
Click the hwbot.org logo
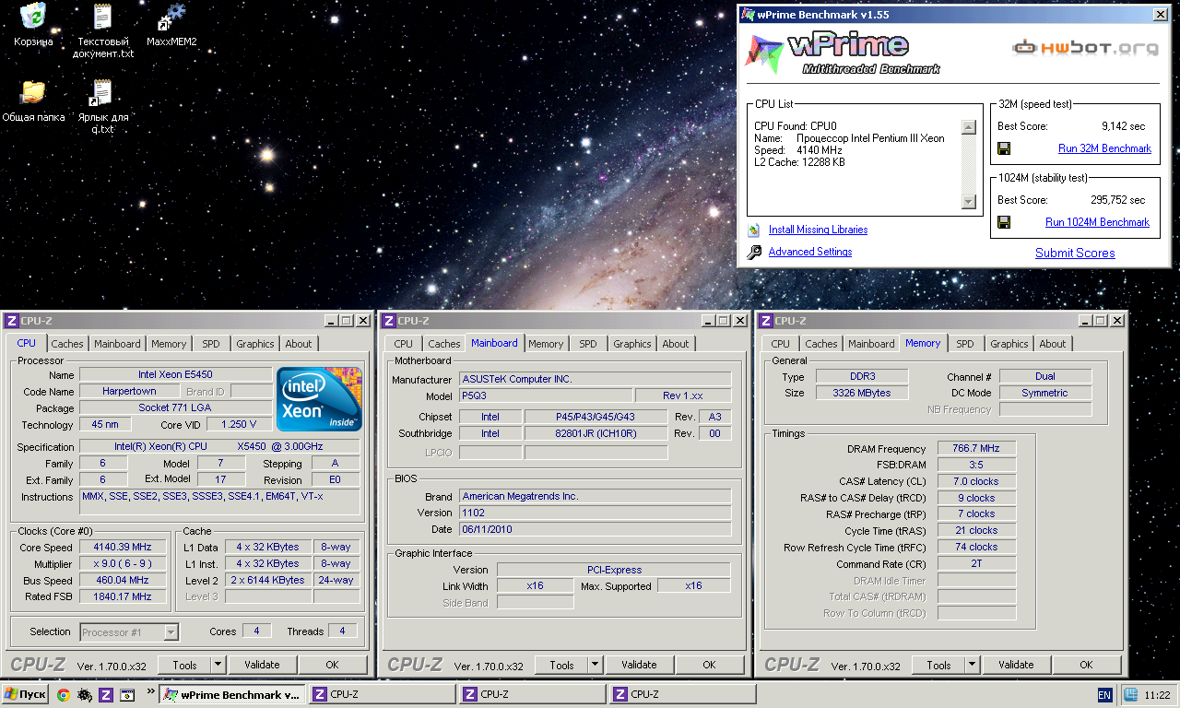pos(1085,48)
